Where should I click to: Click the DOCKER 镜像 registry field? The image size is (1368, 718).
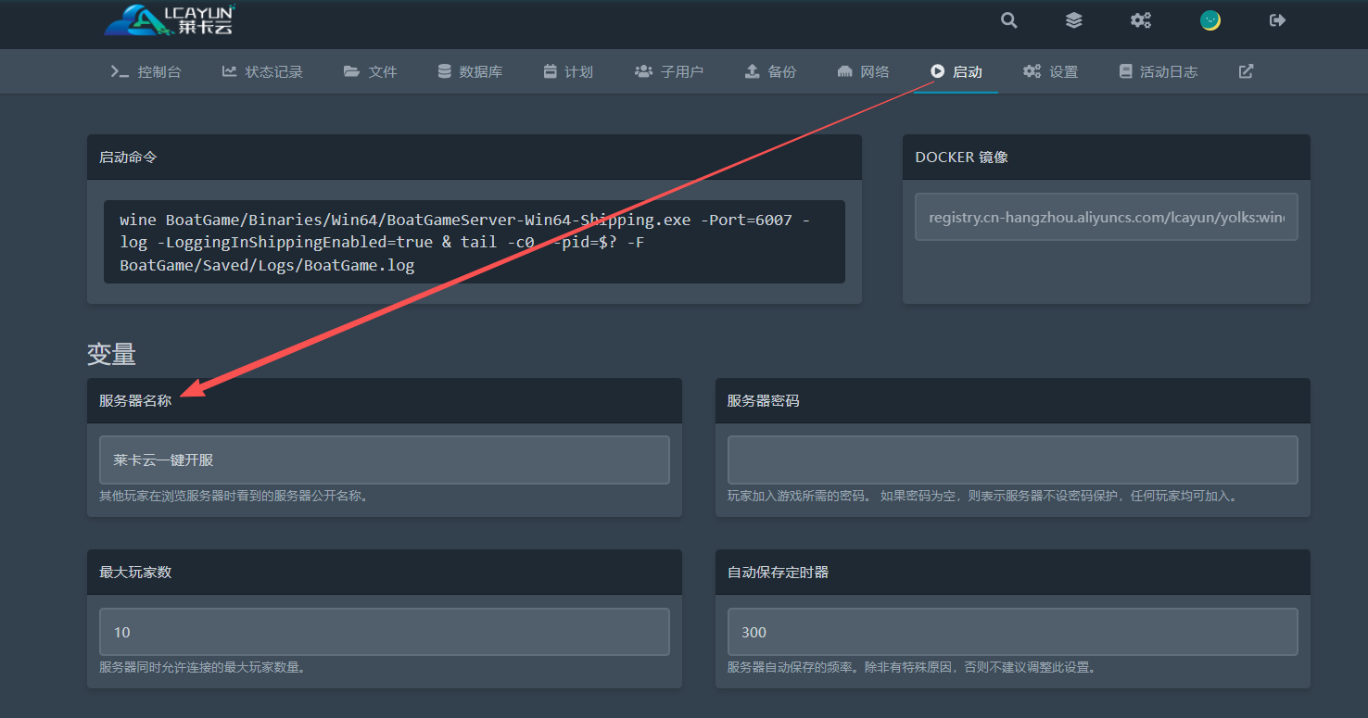(x=1106, y=217)
